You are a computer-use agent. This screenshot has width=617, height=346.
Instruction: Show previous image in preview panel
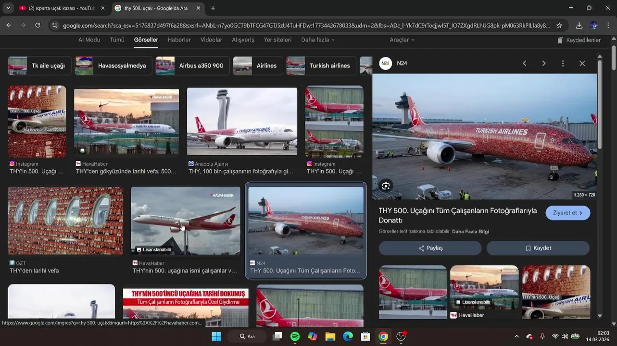click(525, 63)
